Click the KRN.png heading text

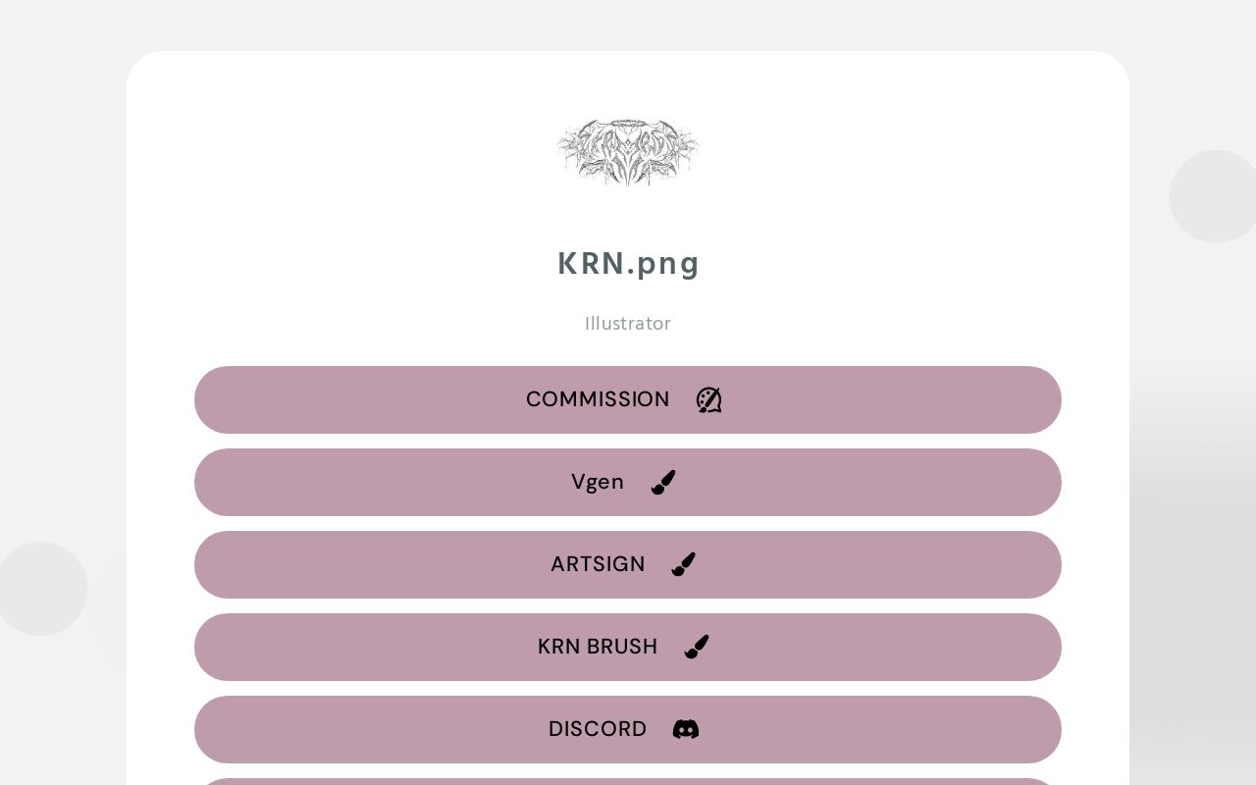[x=628, y=263]
